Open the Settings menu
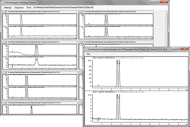This screenshot has height=127, width=190. click(x=7, y=8)
